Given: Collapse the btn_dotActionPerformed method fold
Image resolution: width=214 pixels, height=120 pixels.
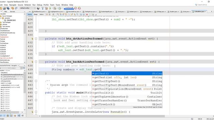Looking at the screenshot, I should (36, 39).
